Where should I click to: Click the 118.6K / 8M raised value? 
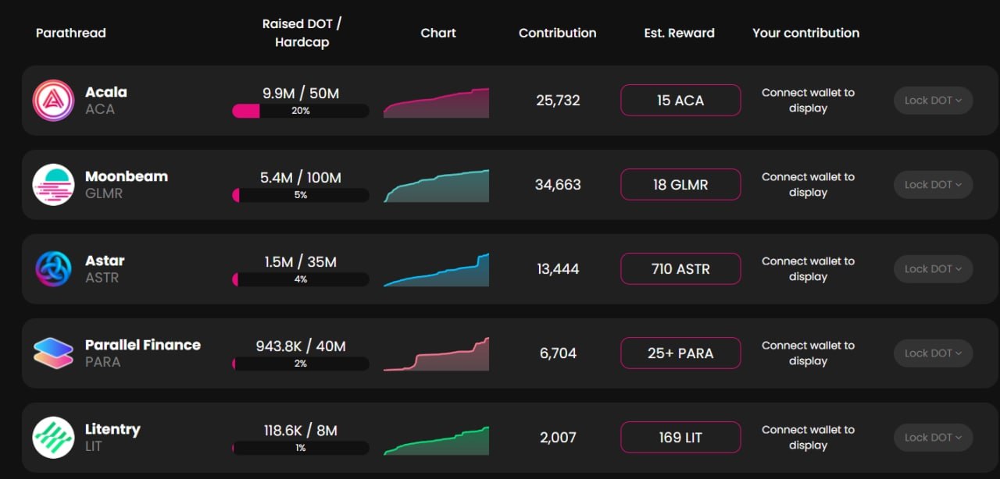(301, 431)
